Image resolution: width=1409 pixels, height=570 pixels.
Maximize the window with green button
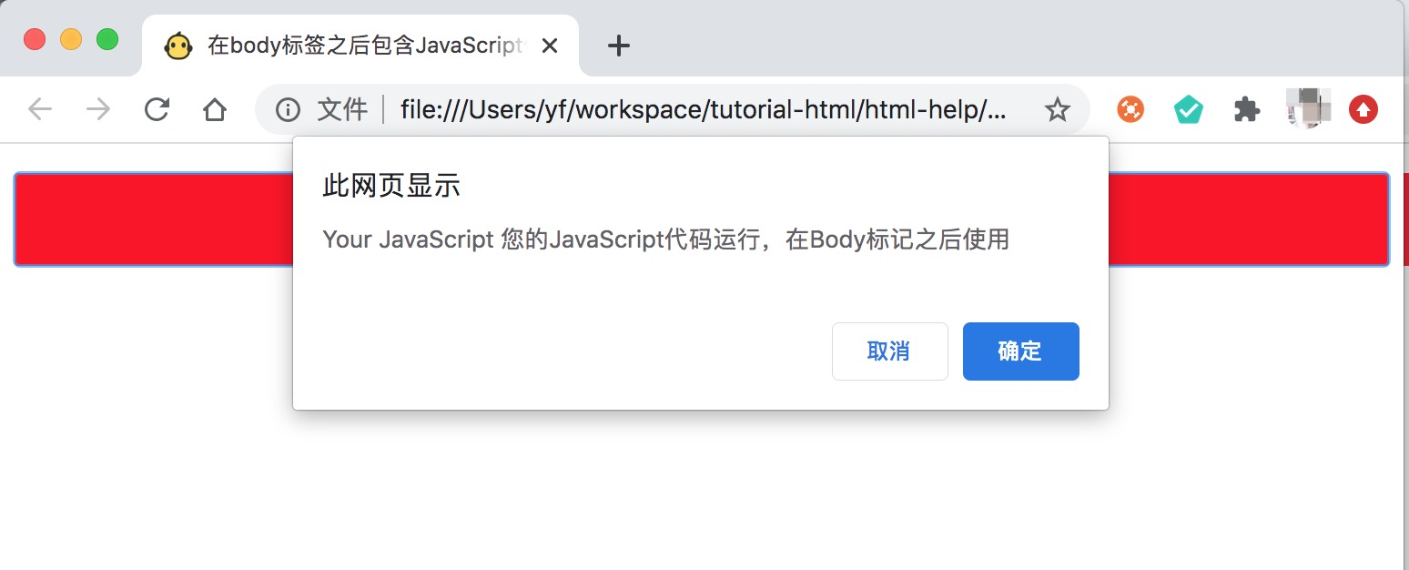point(107,40)
